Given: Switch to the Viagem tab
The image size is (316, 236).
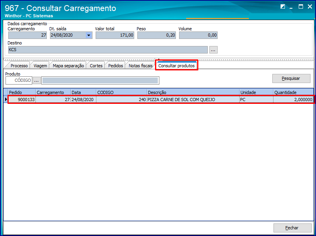Looking at the screenshot, I should pyautogui.click(x=40, y=66).
